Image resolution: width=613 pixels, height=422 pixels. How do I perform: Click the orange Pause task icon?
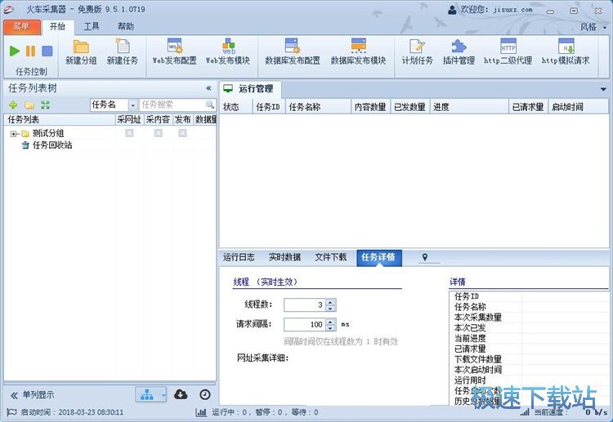[x=31, y=51]
